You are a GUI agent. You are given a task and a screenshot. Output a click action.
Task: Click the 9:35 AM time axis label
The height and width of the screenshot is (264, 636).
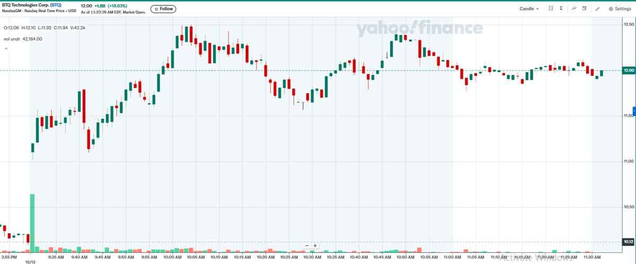[x=56, y=257]
